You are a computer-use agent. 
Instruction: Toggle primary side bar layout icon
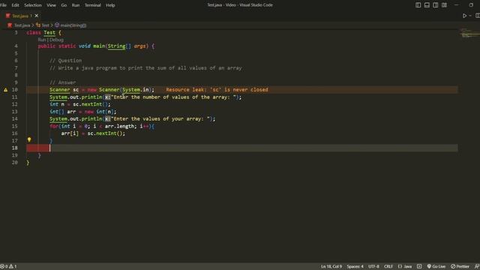(418, 5)
